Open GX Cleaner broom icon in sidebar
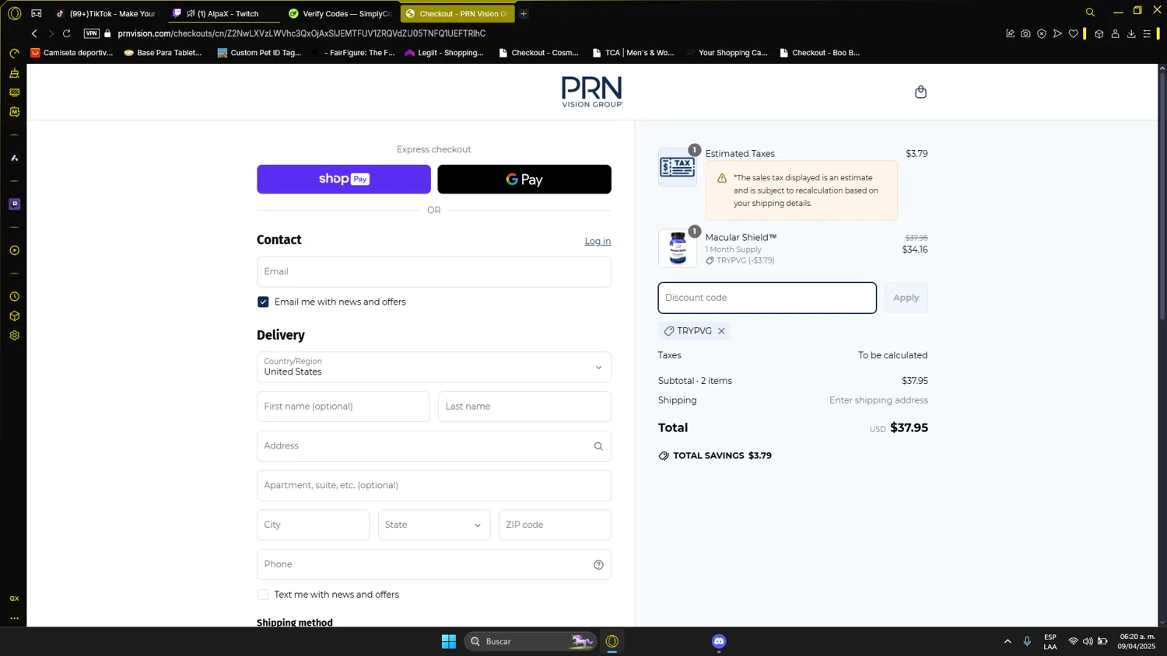The height and width of the screenshot is (656, 1167). tap(14, 73)
